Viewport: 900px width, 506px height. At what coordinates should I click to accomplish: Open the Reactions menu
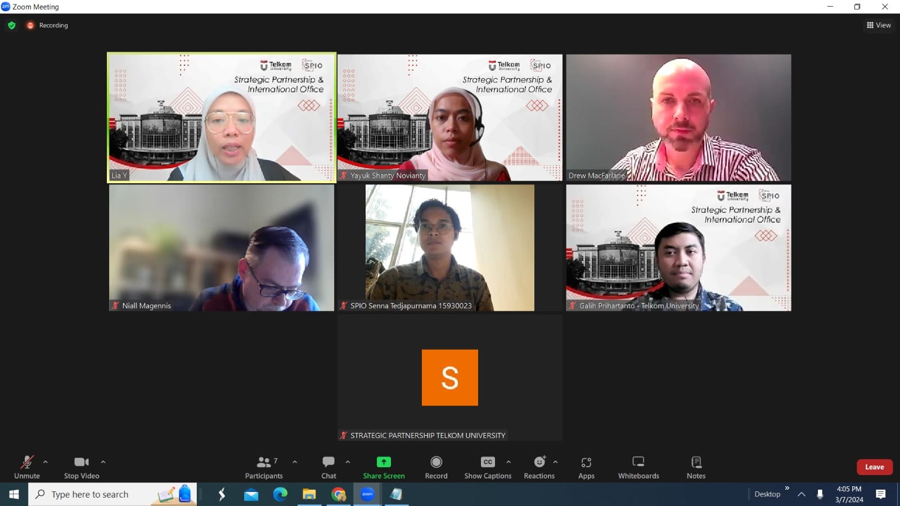(x=539, y=467)
